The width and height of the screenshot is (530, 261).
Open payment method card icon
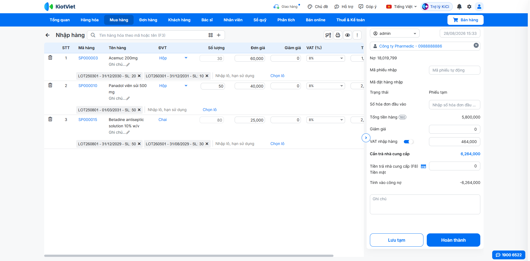[423, 166]
